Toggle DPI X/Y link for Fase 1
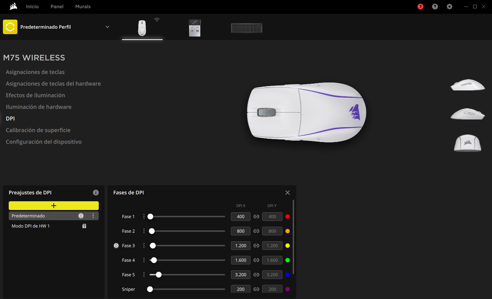The image size is (492, 299). 256,217
